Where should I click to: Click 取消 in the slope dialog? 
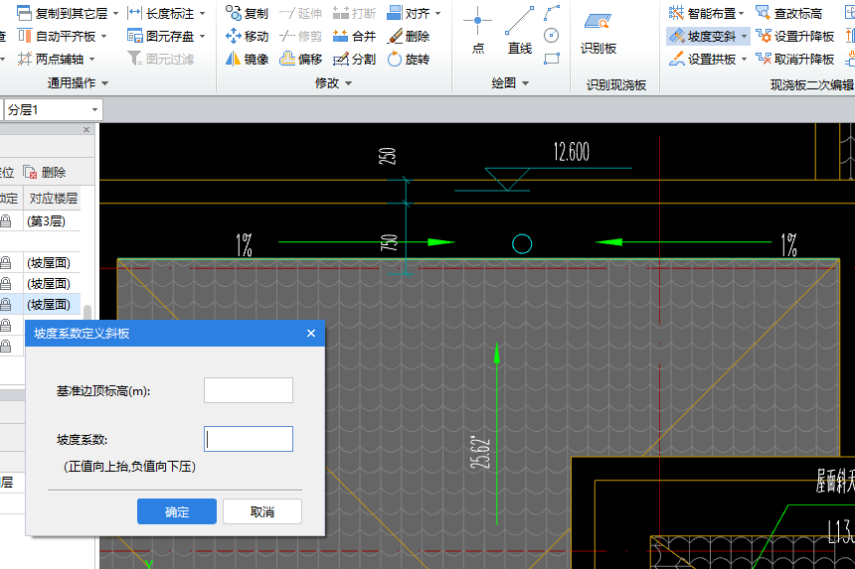click(x=262, y=511)
